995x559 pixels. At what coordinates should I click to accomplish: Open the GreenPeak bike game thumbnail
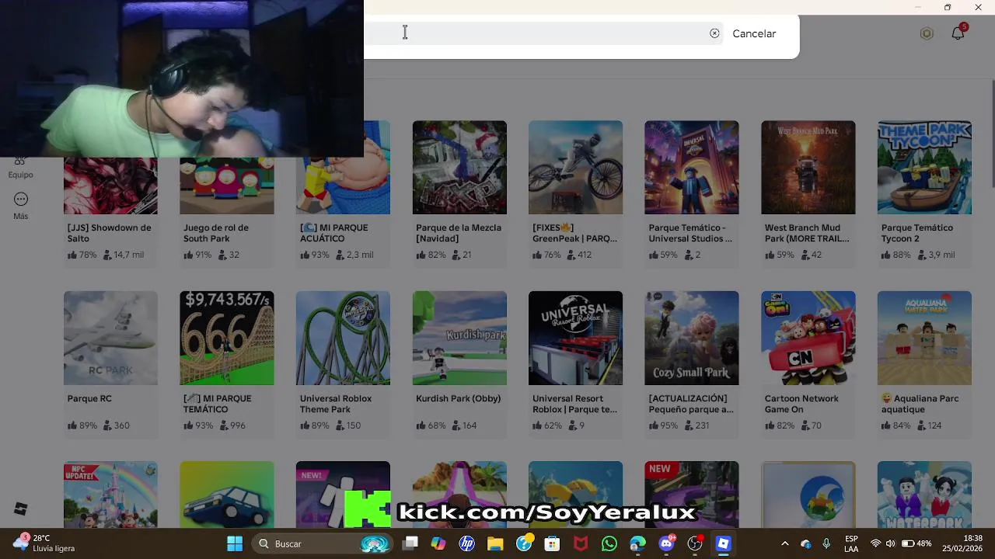[x=575, y=167]
